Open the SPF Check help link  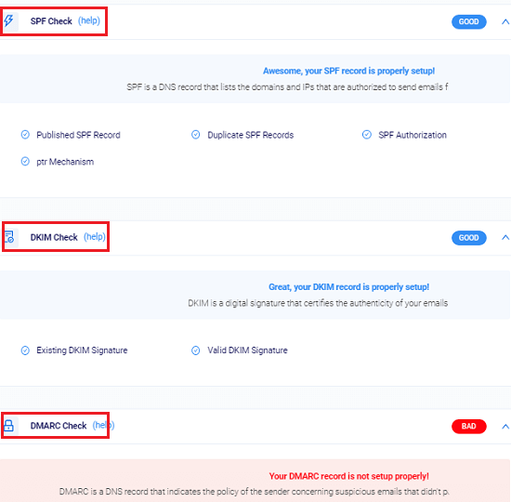[x=89, y=20]
